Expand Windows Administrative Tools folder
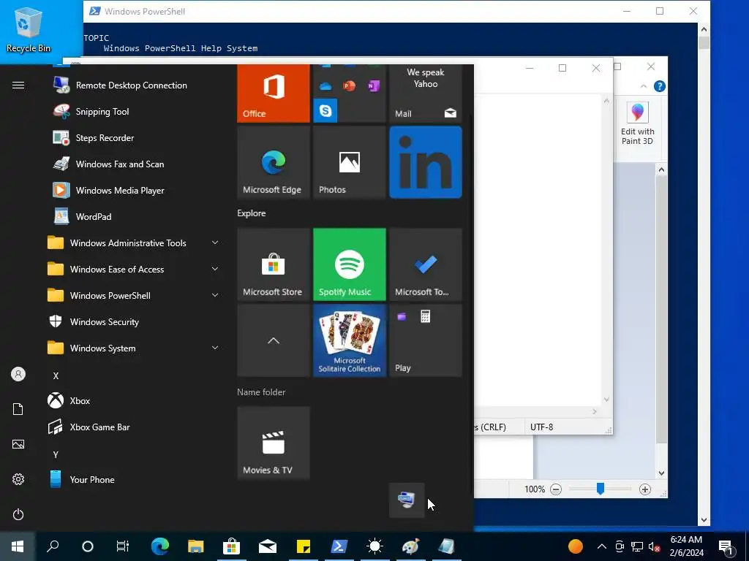The height and width of the screenshot is (561, 749). pyautogui.click(x=134, y=243)
